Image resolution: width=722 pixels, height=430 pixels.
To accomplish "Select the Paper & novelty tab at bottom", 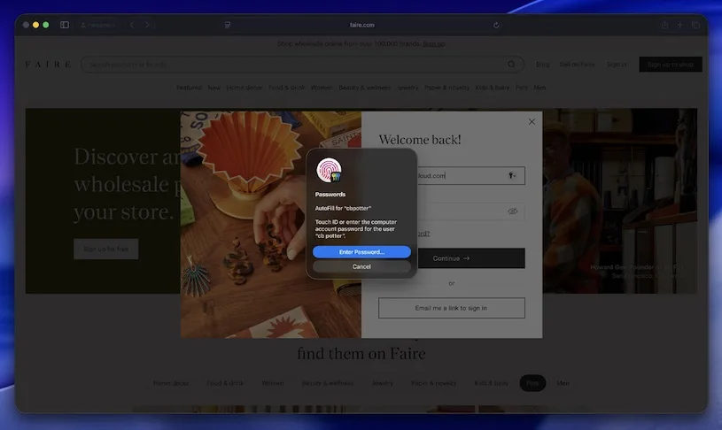I will click(x=434, y=383).
